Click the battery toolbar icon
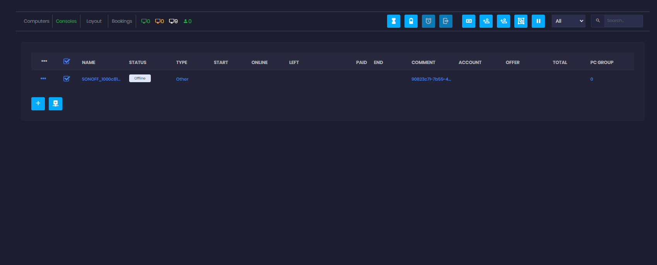 411,21
